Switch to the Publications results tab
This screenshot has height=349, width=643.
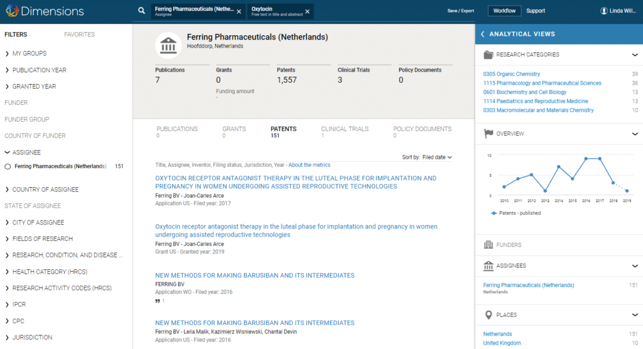pos(176,129)
